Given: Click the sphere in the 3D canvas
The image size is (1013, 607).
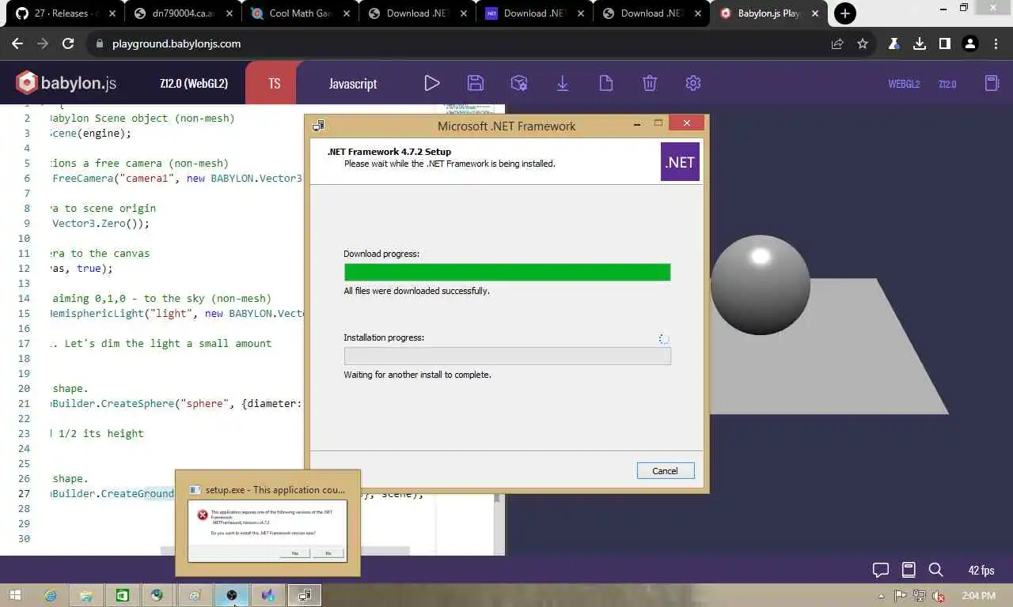Looking at the screenshot, I should point(760,285).
